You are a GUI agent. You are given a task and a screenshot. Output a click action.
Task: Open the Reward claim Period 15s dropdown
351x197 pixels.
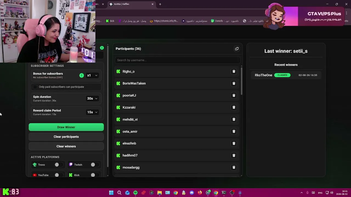(x=92, y=112)
